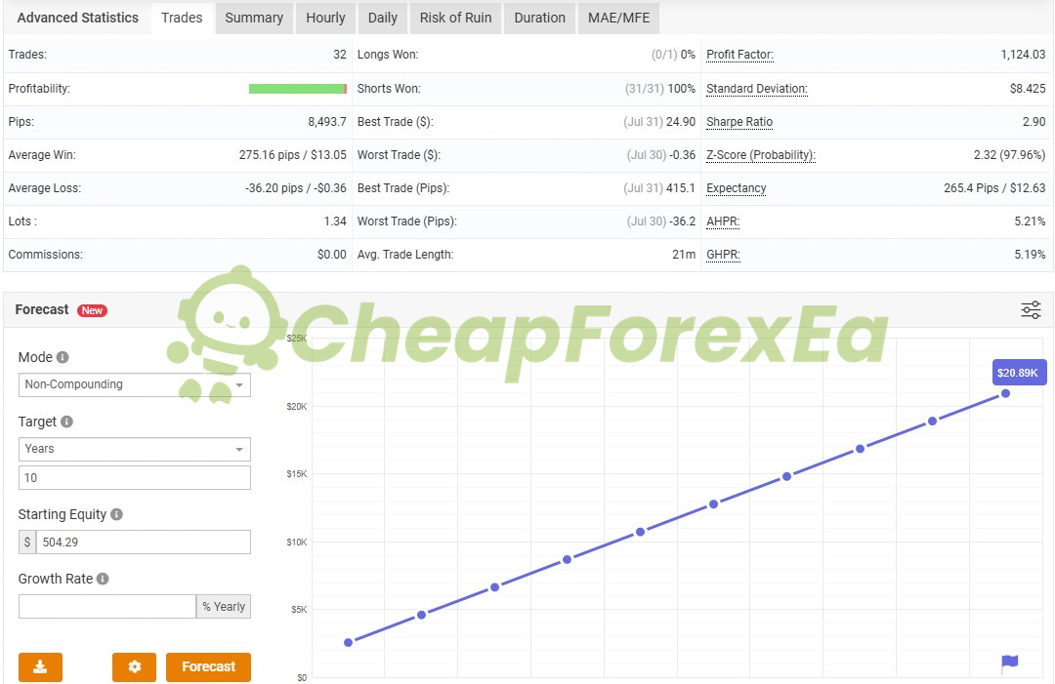The height and width of the screenshot is (684, 1055).
Task: Select the Risk of Ruin tab
Action: [x=455, y=19]
